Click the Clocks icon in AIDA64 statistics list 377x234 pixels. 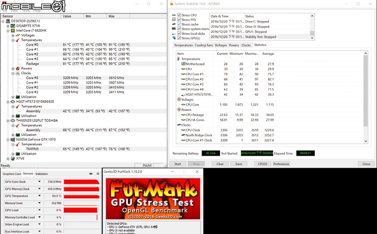click(179, 125)
